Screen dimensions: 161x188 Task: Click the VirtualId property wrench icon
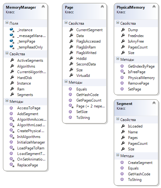[71, 75]
